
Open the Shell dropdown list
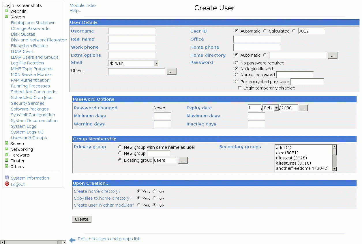coord(156,63)
